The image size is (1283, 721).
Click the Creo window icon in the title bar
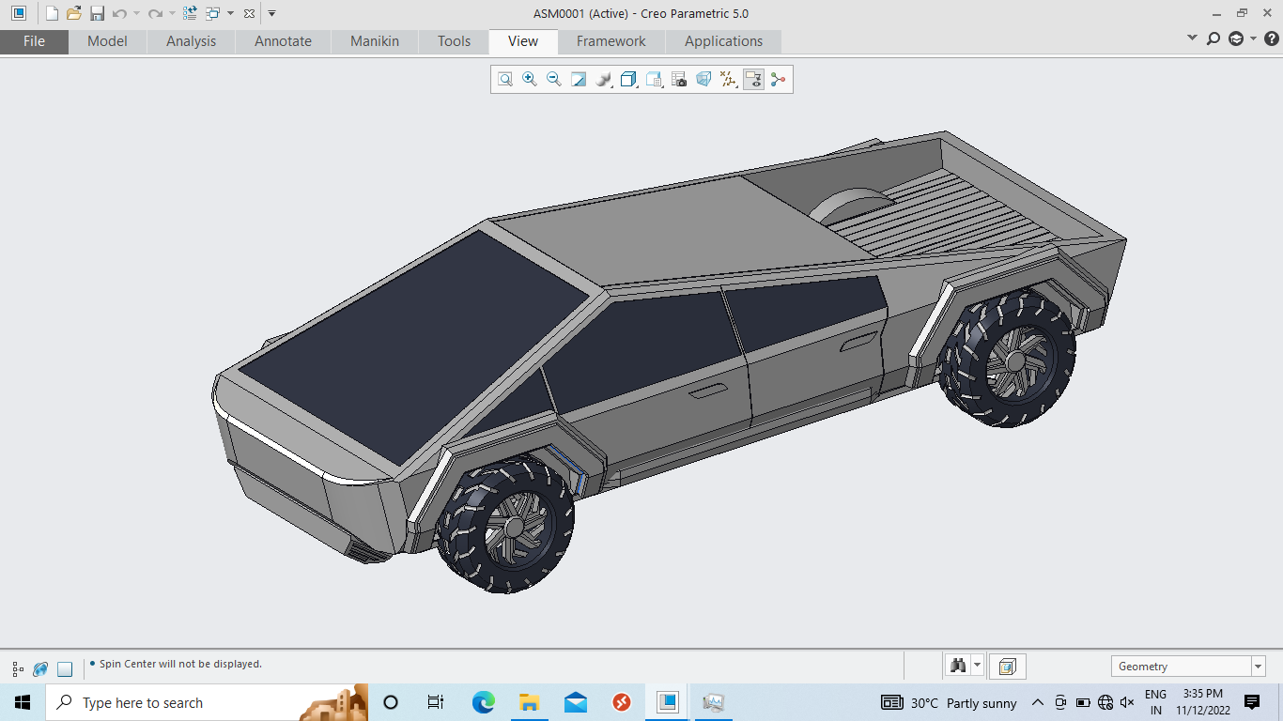tap(19, 13)
